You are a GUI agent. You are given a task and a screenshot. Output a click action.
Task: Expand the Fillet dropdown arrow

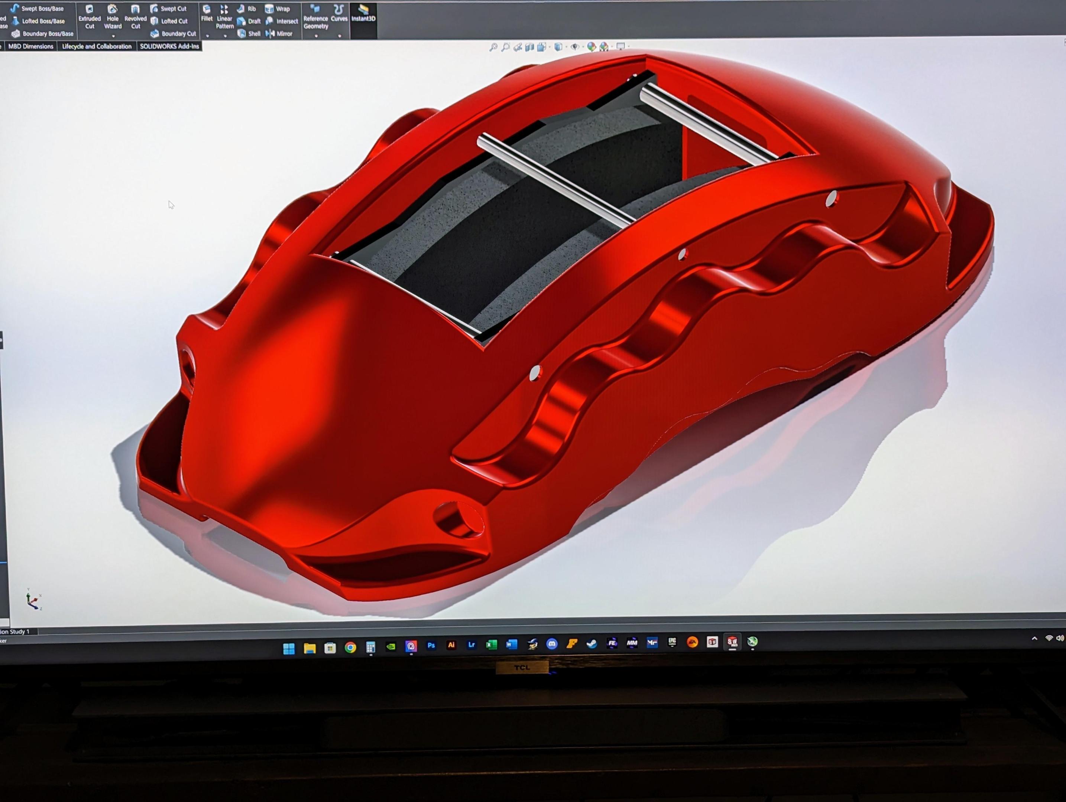pos(208,36)
